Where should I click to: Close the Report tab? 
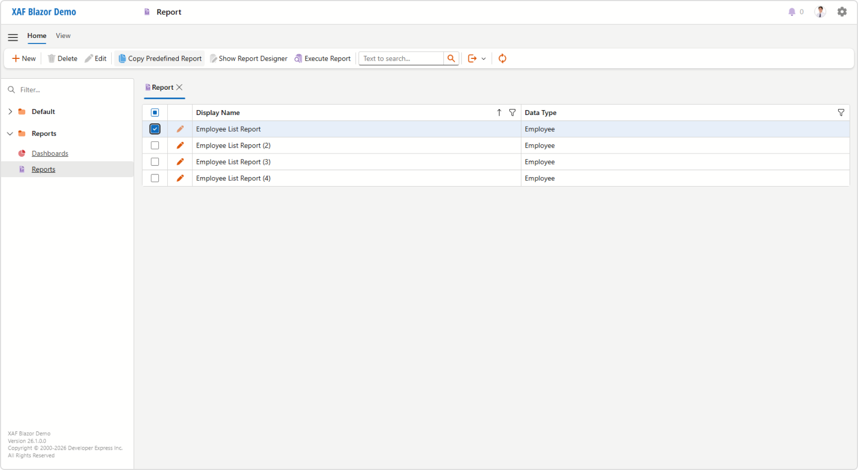(x=179, y=88)
